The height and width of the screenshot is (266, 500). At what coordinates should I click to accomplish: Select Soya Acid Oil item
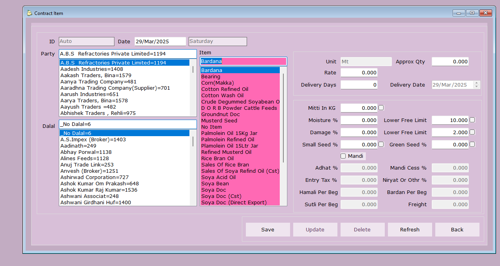point(240,177)
